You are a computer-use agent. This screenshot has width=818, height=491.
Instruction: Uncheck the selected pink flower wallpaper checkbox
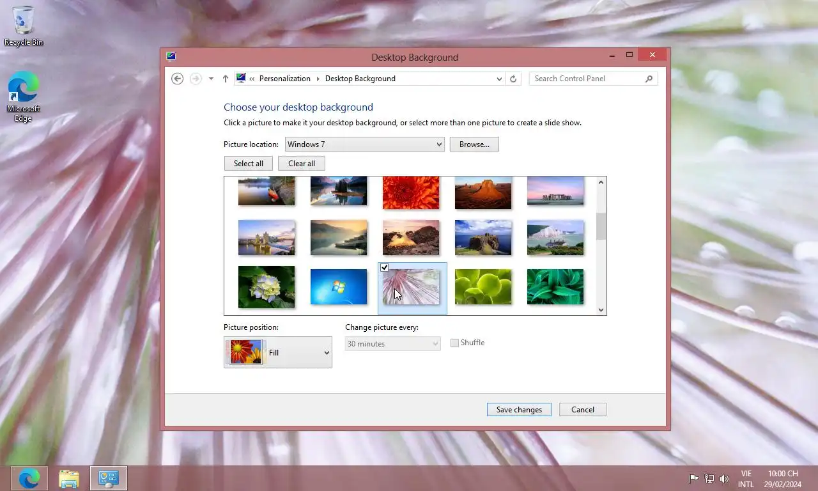(x=384, y=268)
